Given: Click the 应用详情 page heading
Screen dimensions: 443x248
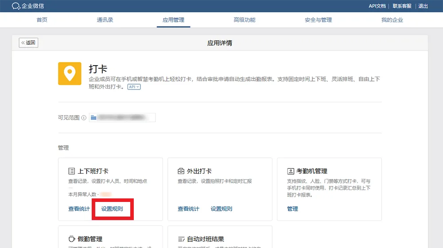Looking at the screenshot, I should (220, 43).
